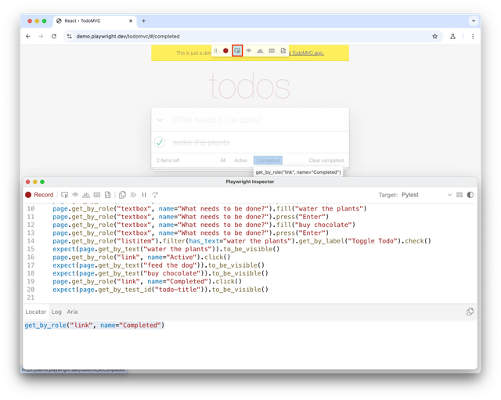Open the Chrome three-dot menu
This screenshot has width=501, height=400.
473,36
